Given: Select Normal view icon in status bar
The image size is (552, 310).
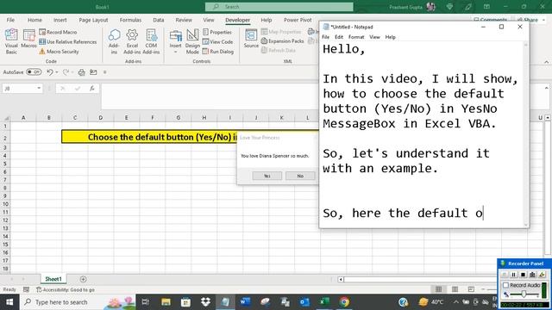Looking at the screenshot, I should coord(439,289).
